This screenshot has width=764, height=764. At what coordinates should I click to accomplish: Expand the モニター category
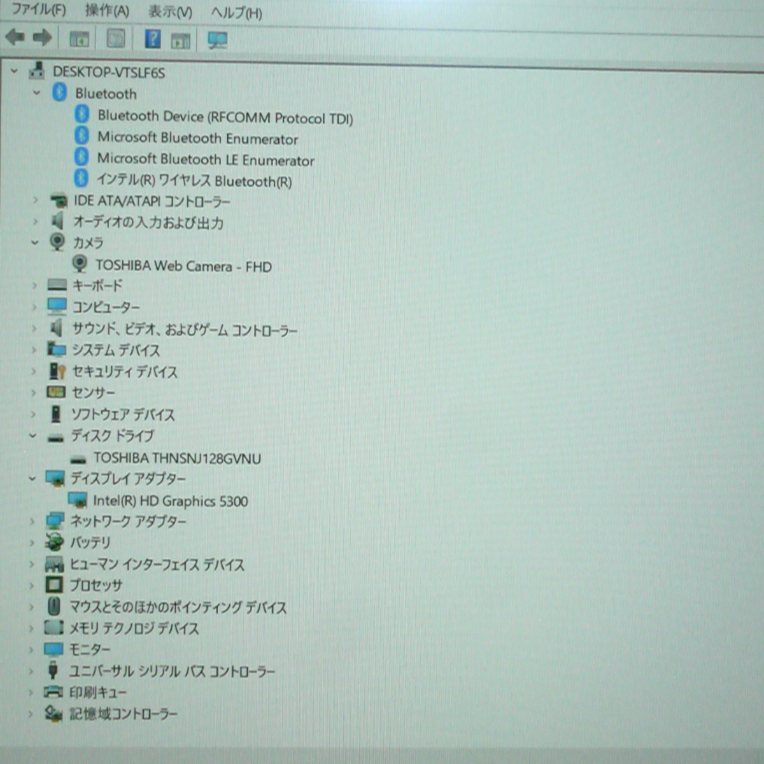coord(31,649)
